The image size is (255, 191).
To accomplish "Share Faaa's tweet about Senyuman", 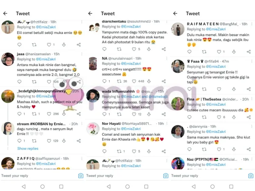I will click(249, 89).
